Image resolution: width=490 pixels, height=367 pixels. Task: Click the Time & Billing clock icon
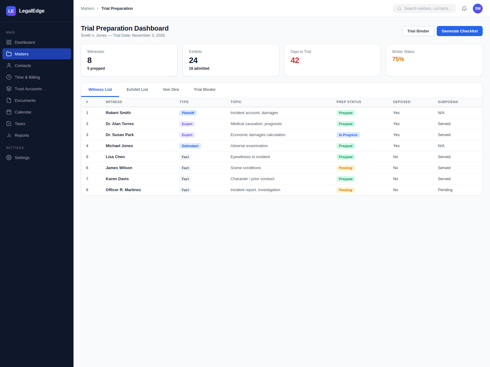coord(9,77)
